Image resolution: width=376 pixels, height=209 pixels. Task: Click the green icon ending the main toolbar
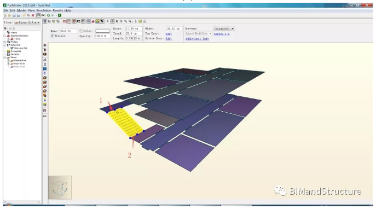[60, 15]
